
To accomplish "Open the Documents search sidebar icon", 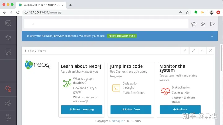I will pos(8,52).
